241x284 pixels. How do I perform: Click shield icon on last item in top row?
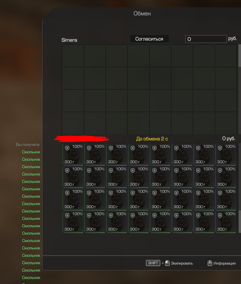click(x=220, y=148)
